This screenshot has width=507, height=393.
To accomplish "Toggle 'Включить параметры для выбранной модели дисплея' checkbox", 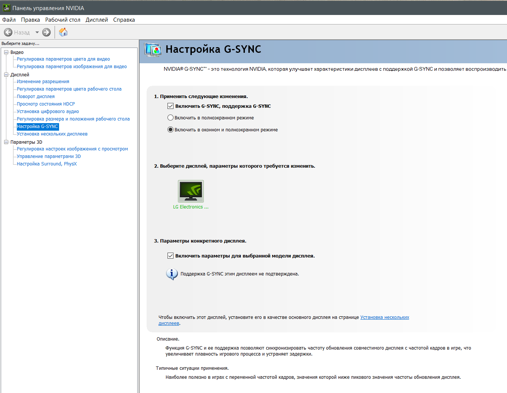I will coord(170,256).
